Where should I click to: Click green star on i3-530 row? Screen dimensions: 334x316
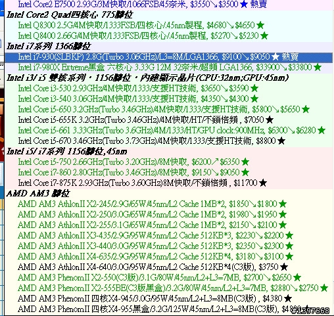254,88
